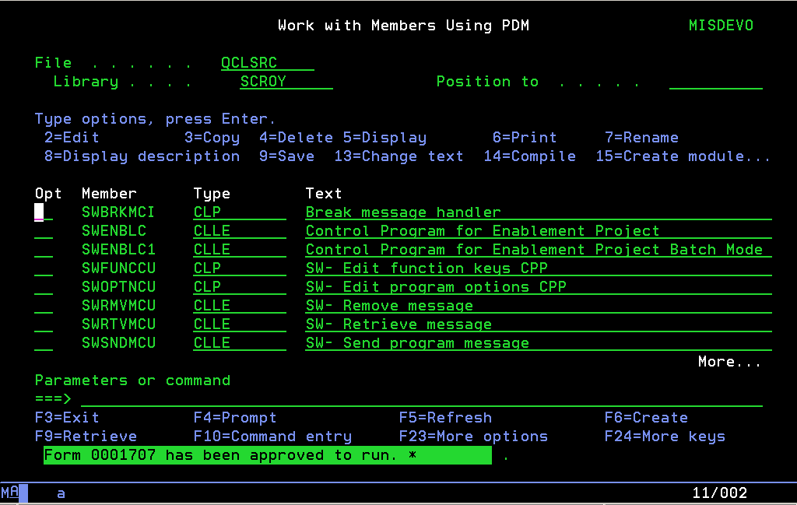Focus the Position to input field
Viewport: 797px width, 505px height.
click(715, 82)
